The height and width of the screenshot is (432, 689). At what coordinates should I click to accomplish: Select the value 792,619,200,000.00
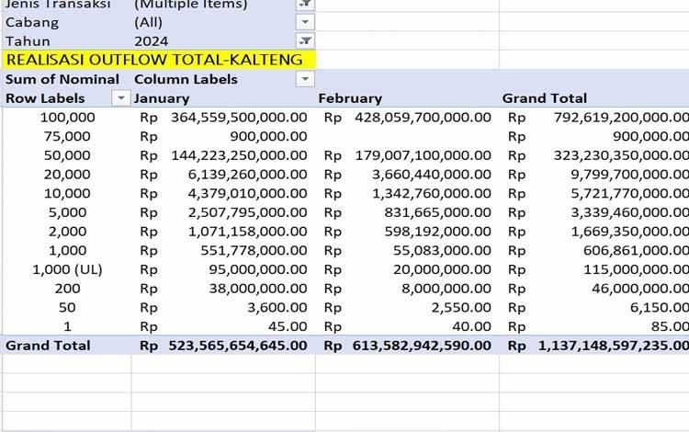[x=621, y=118]
